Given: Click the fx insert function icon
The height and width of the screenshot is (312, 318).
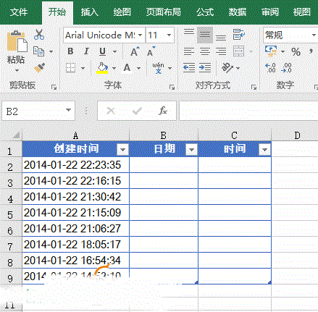Looking at the screenshot, I should [x=163, y=111].
